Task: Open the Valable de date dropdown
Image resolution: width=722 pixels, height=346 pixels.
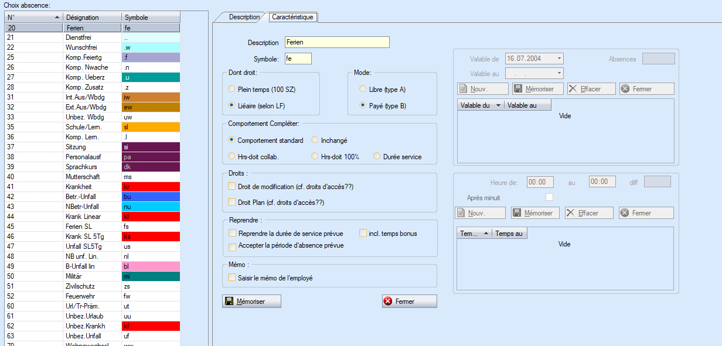Action: pos(560,59)
